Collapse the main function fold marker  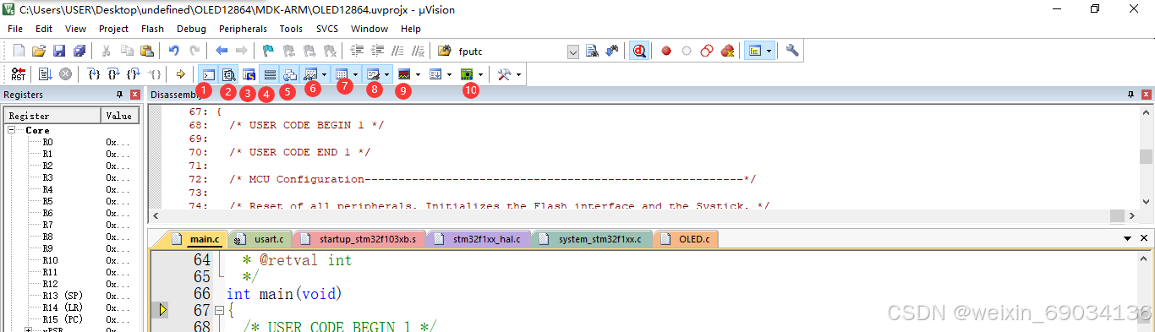pos(220,311)
